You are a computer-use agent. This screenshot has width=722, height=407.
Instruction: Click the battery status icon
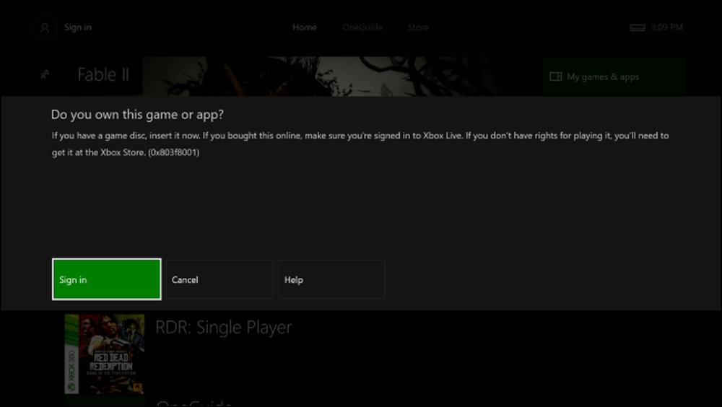tap(638, 27)
